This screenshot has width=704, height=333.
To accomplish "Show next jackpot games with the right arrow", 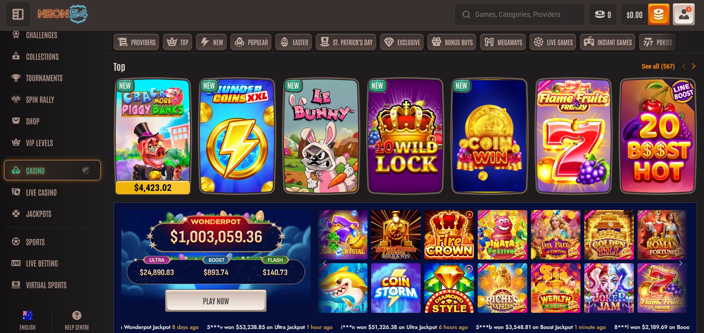I will tap(680, 263).
